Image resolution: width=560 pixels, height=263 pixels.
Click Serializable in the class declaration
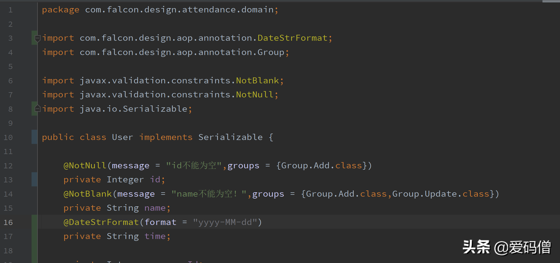tap(231, 137)
